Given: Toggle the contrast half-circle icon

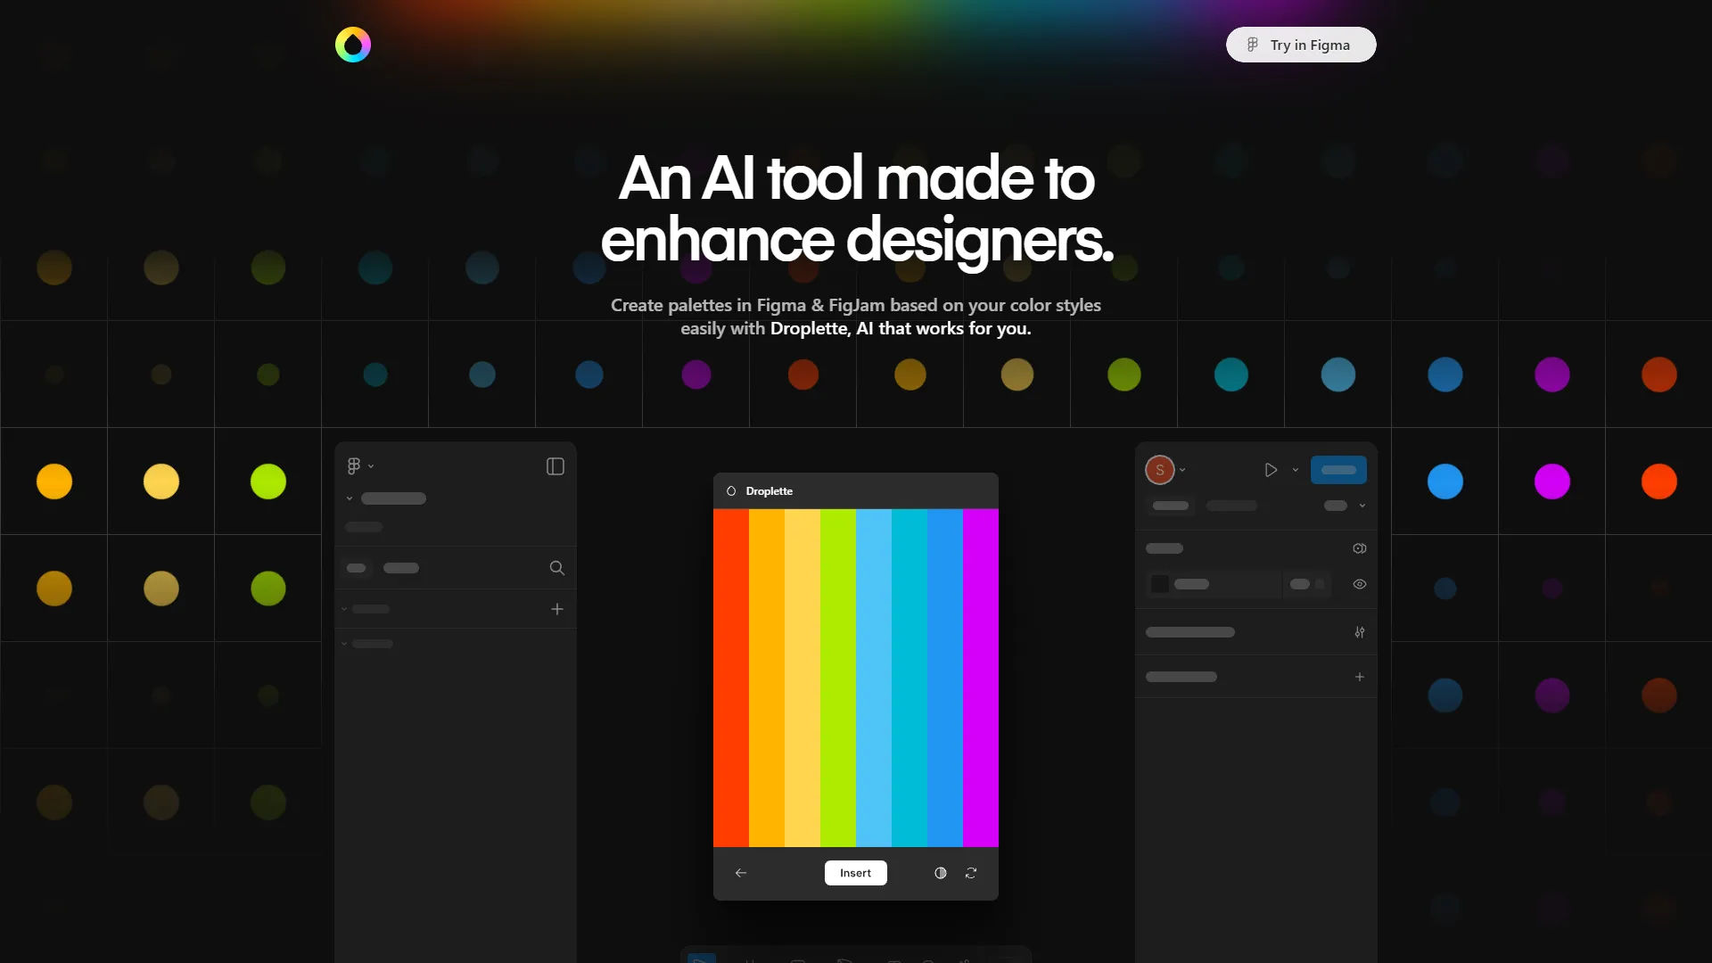Looking at the screenshot, I should tap(940, 873).
